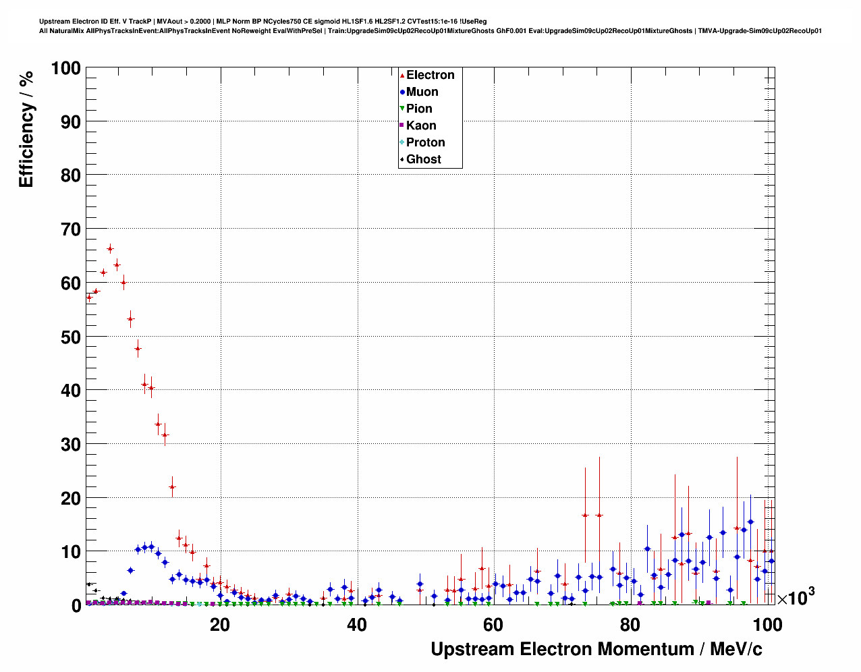861x672 pixels.
Task: Click the green triangle Pion legend marker
Action: point(402,109)
